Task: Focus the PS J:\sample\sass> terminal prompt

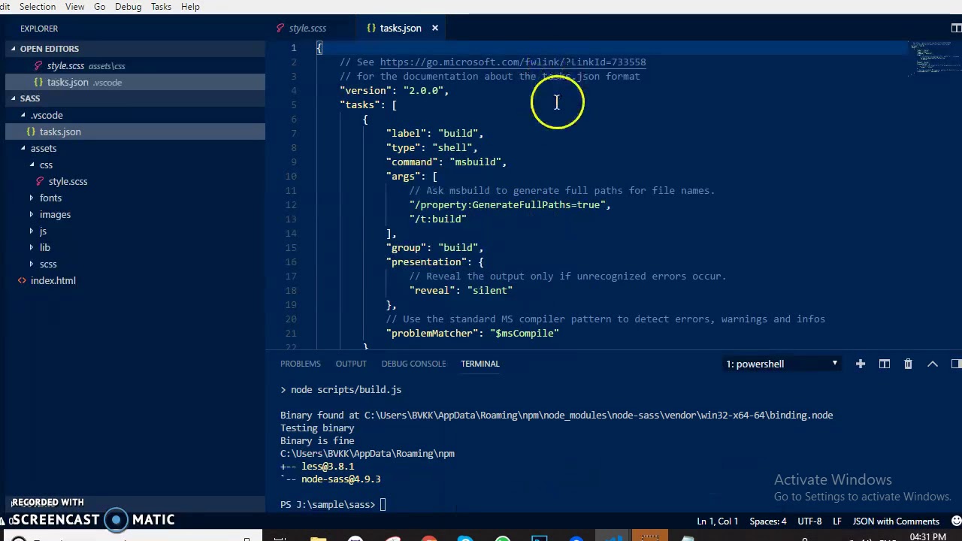Action: click(328, 504)
